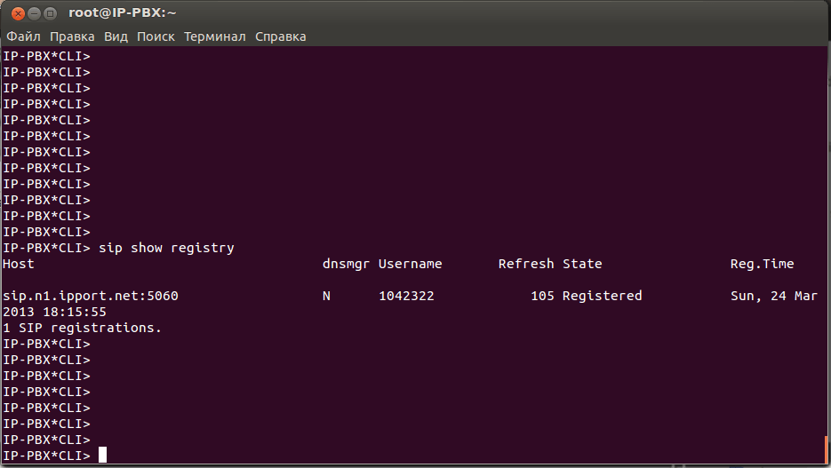Click the orange scrollbar thumb at right edge

coord(827,448)
